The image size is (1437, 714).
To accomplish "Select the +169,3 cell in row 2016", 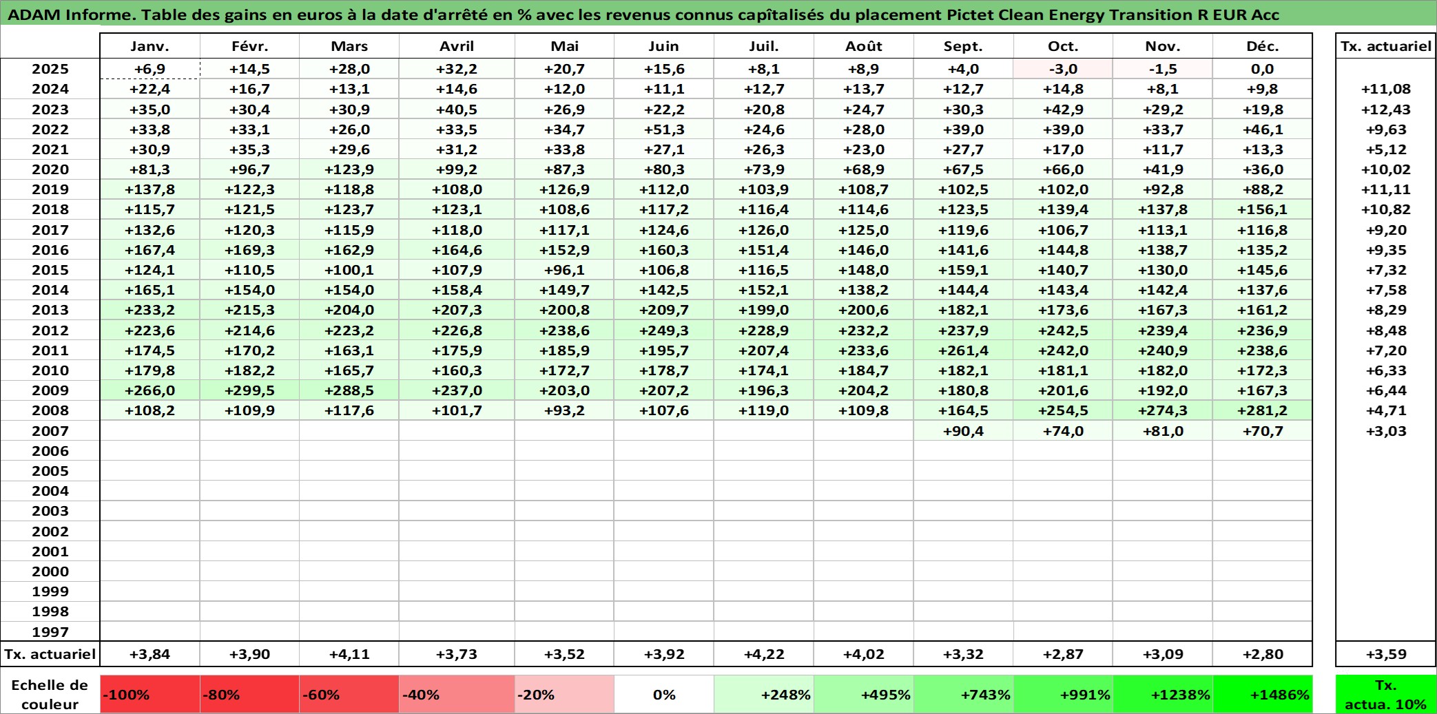I will coord(249,250).
